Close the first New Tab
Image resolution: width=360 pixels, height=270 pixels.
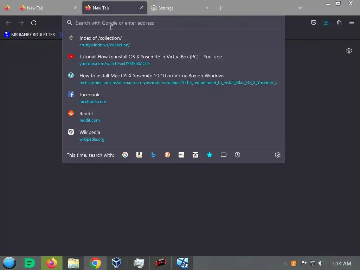coord(75,8)
